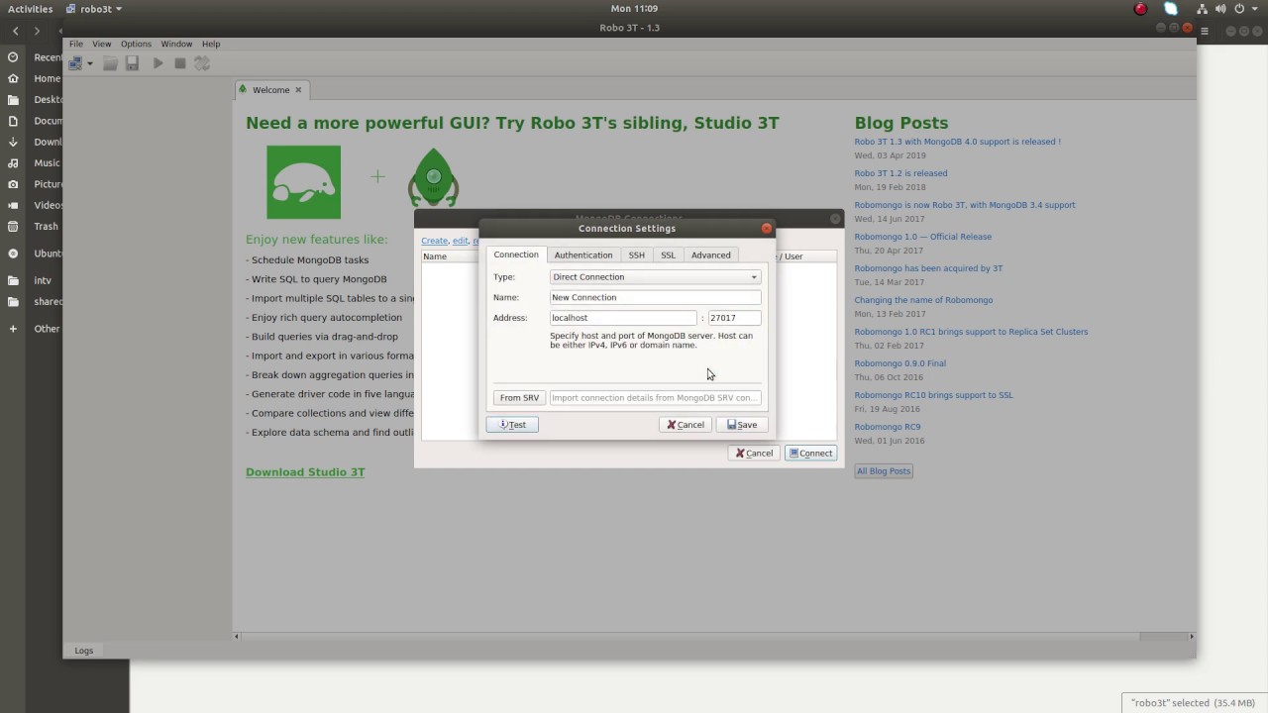
Task: Click the volume icon in system tray
Action: click(1221, 9)
